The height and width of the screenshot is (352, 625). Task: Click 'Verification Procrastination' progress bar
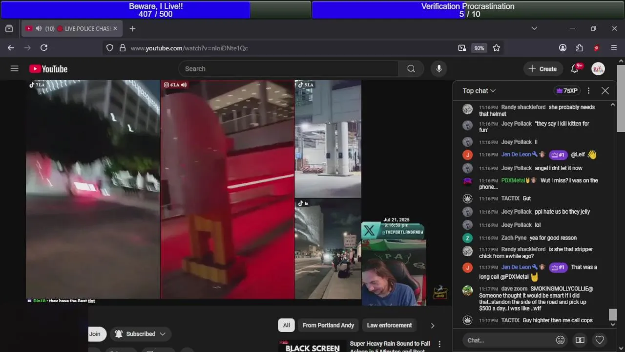pos(468,10)
